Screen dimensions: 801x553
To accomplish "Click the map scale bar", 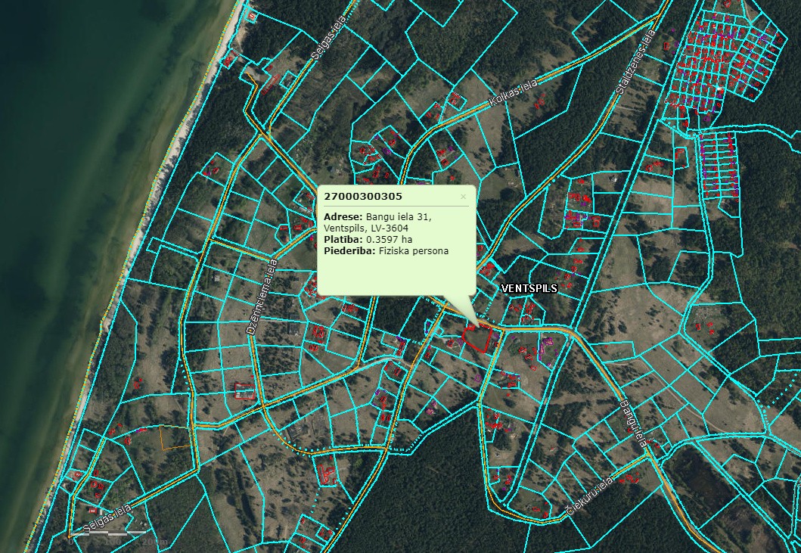I will (113, 535).
